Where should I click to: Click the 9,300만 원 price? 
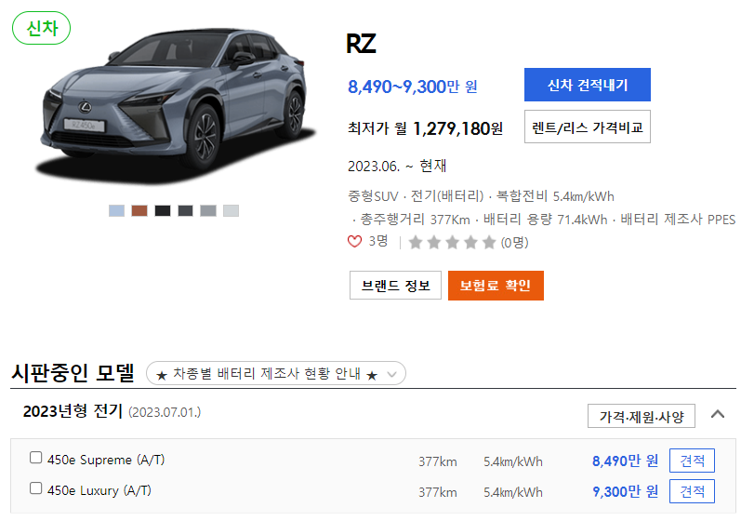coord(625,491)
